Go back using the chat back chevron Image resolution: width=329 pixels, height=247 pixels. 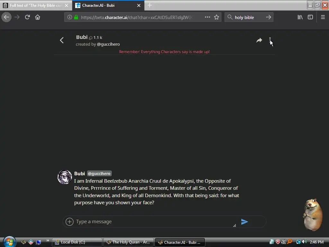62,40
